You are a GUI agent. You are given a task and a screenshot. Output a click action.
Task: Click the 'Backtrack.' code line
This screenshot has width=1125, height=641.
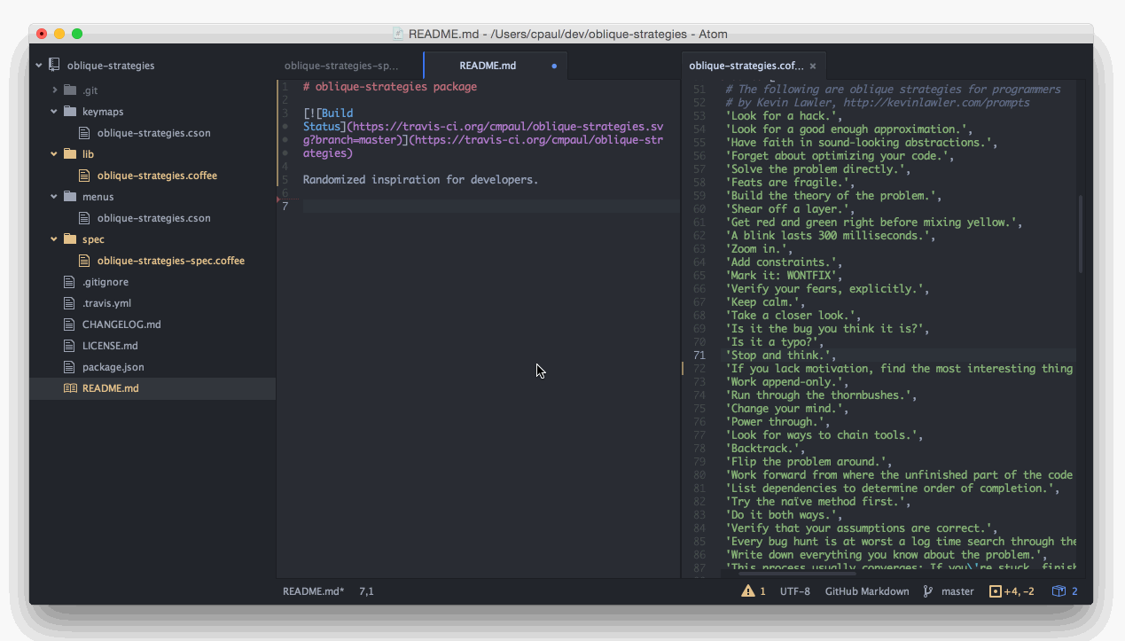pyautogui.click(x=766, y=449)
